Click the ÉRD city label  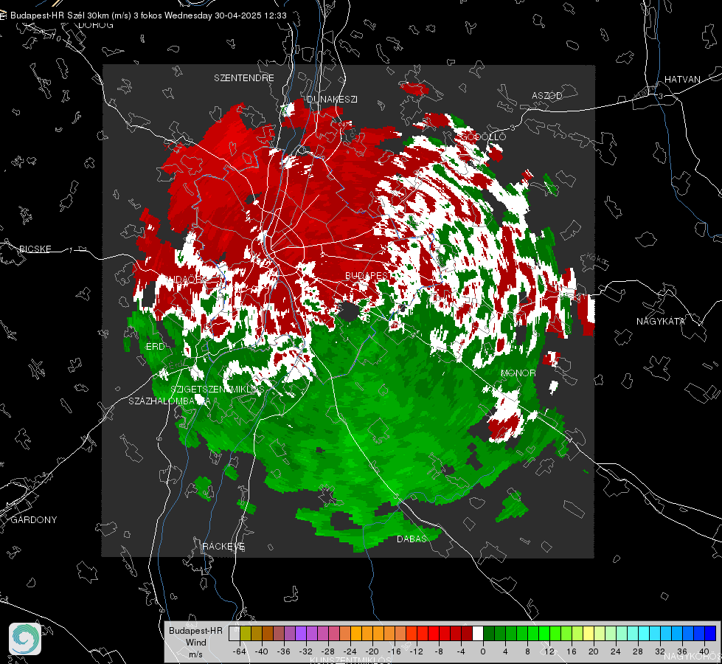[155, 347]
